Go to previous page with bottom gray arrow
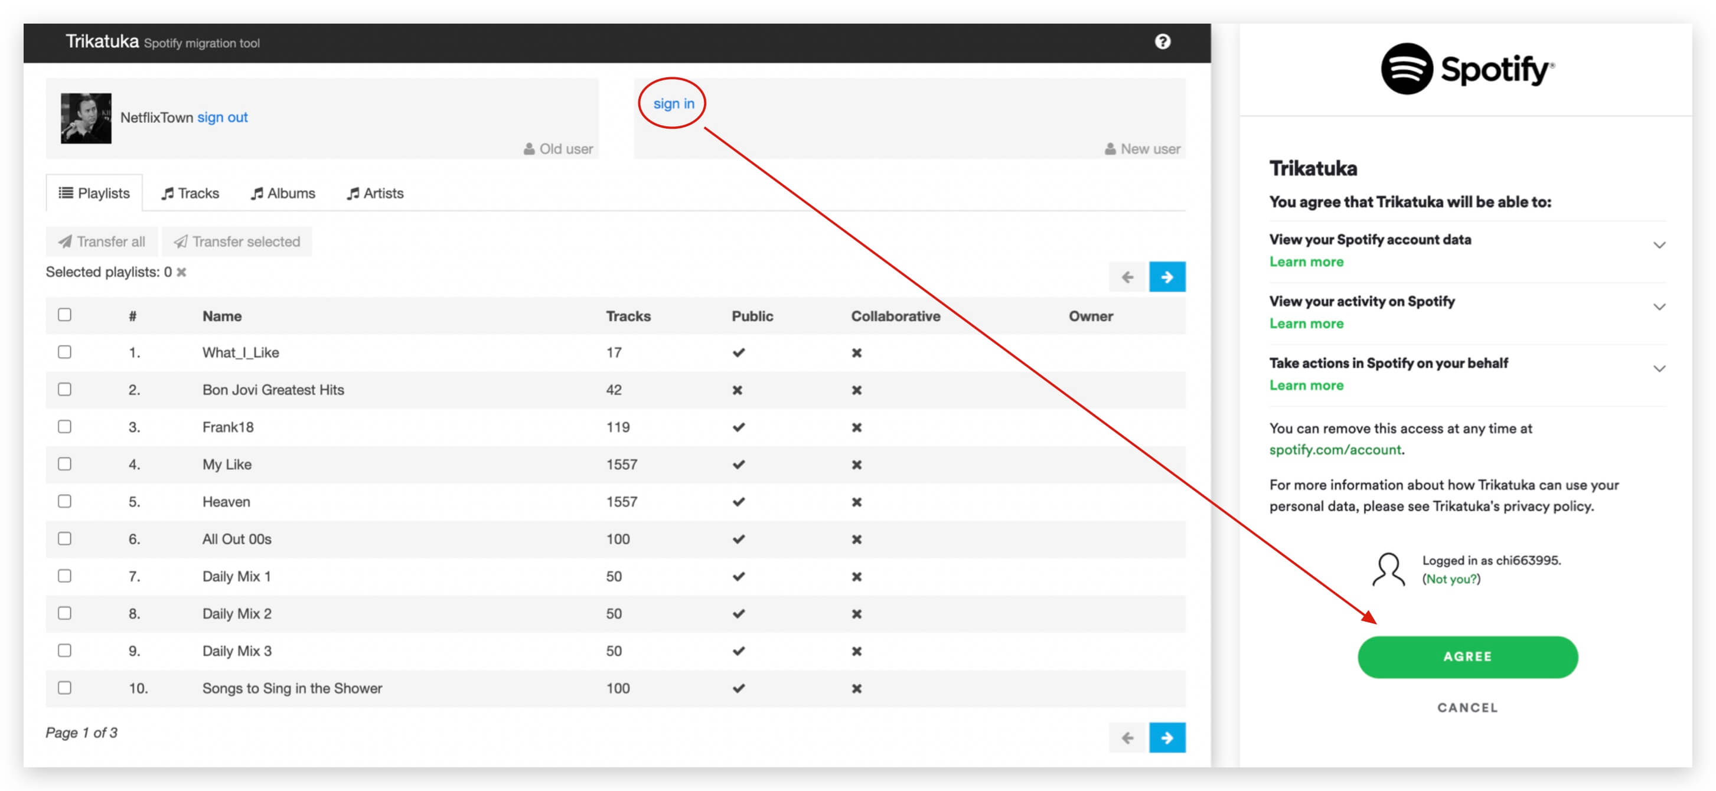The image size is (1716, 791). click(x=1127, y=737)
